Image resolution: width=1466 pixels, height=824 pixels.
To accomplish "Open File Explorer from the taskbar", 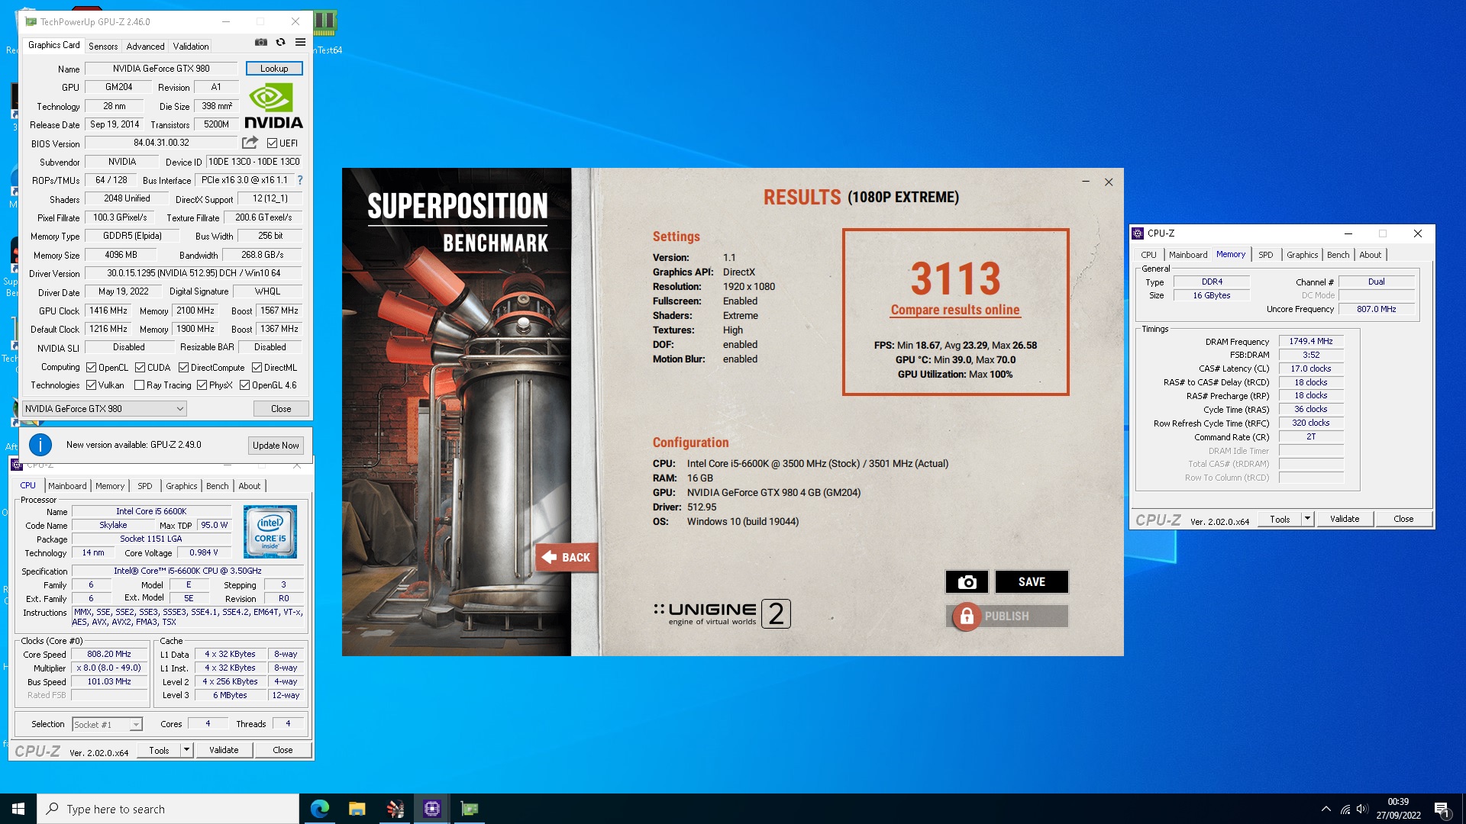I will click(x=357, y=809).
